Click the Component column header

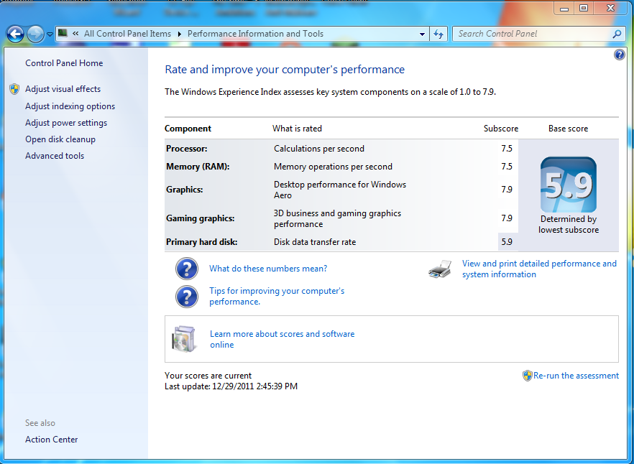pyautogui.click(x=188, y=129)
